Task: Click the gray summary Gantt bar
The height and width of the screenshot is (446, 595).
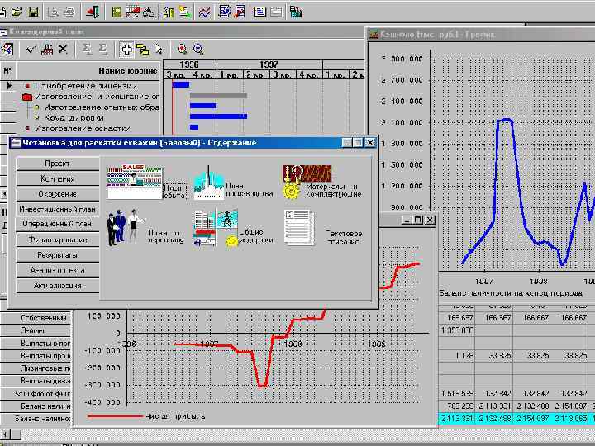Action: (x=218, y=95)
